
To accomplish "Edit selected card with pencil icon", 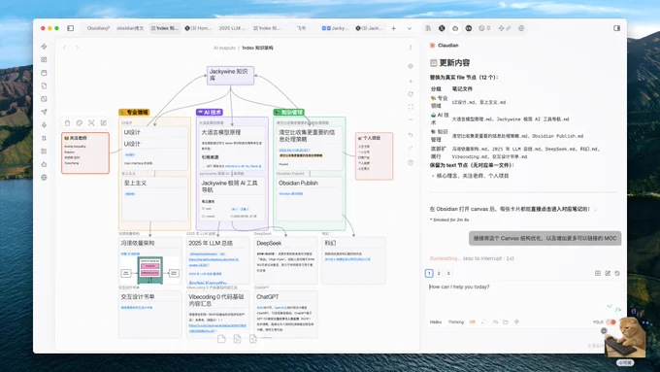I will pos(104,123).
